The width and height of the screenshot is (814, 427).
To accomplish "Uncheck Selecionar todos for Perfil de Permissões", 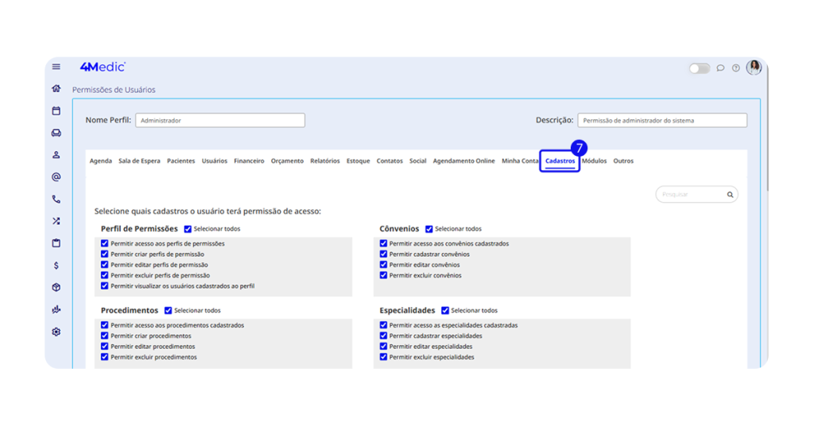I will click(188, 229).
